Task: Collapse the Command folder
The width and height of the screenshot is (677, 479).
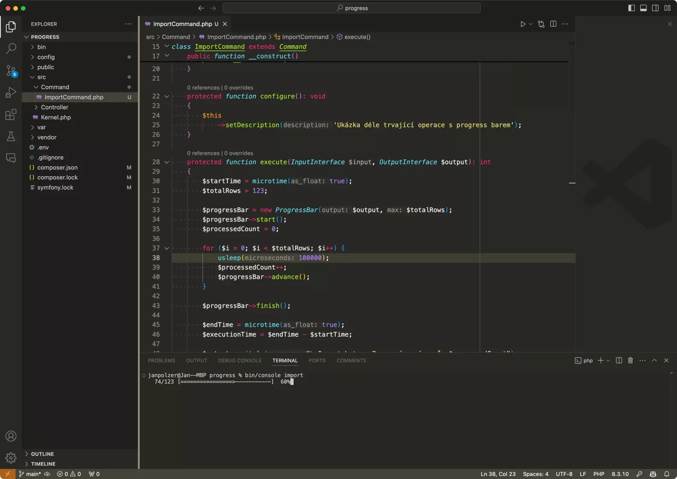Action: point(80,87)
